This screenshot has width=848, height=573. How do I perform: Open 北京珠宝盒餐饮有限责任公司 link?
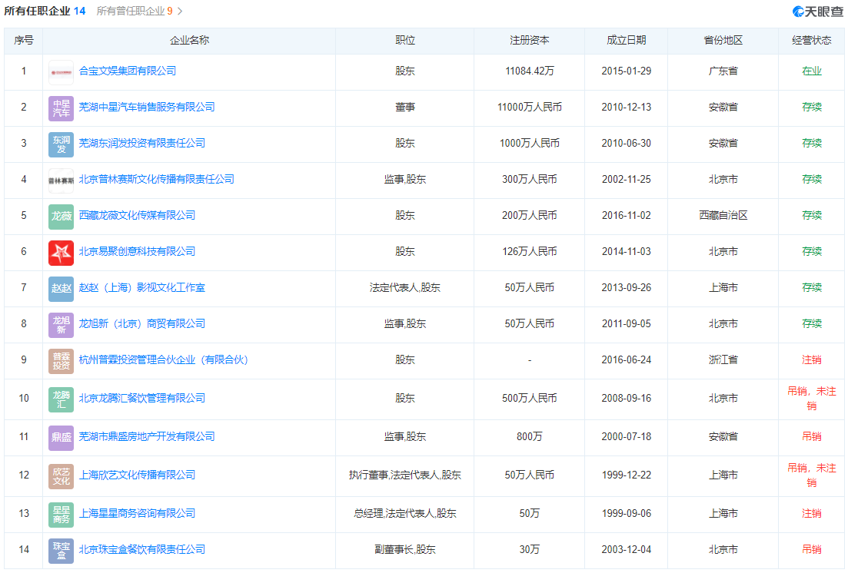141,549
